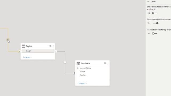Click the Region table title text
The width and height of the screenshot is (171, 96).
29,46
